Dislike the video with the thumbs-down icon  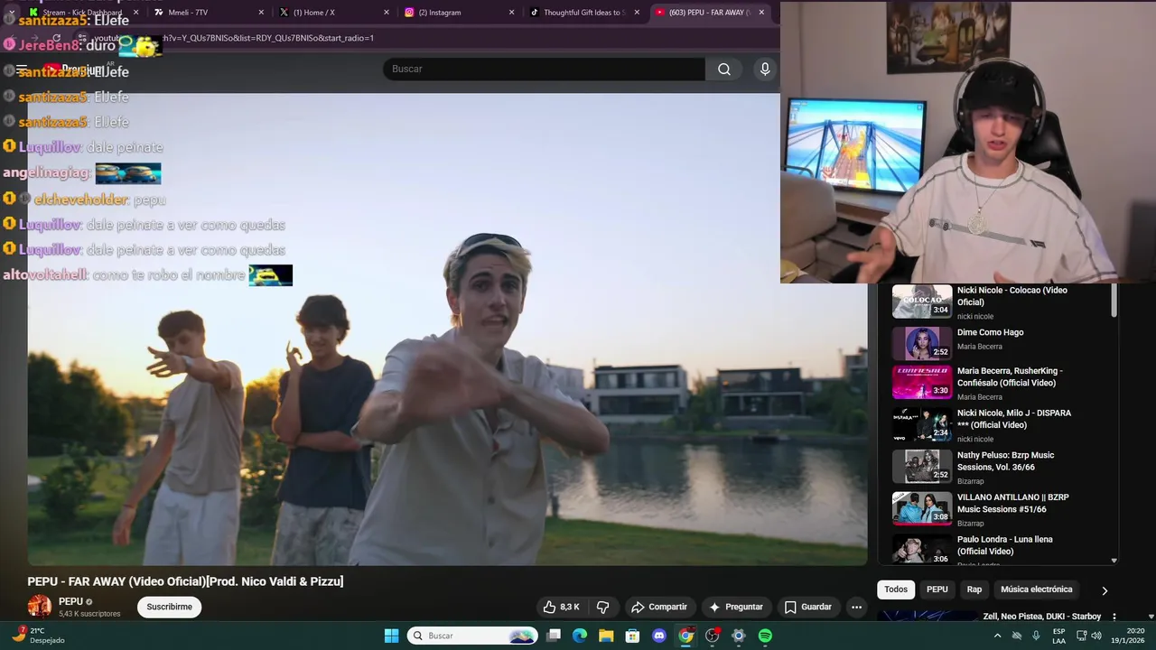coord(603,607)
